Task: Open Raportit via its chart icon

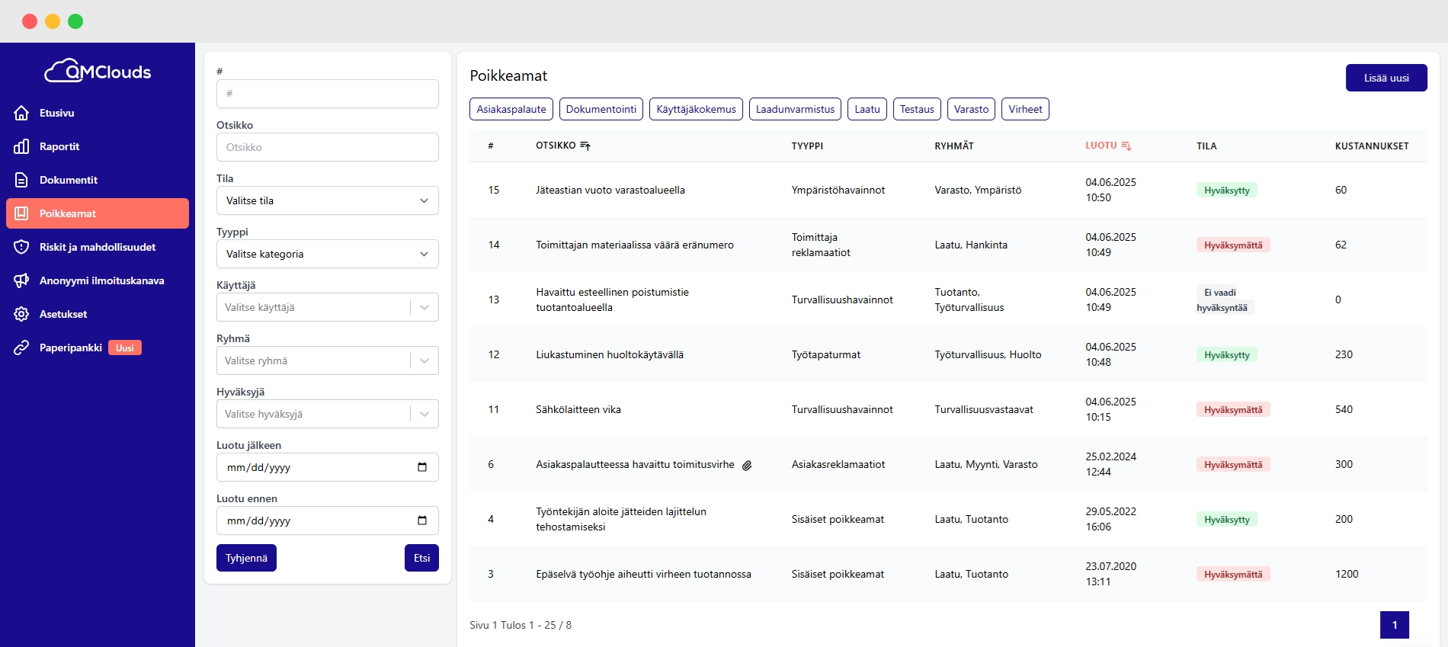Action: (21, 146)
